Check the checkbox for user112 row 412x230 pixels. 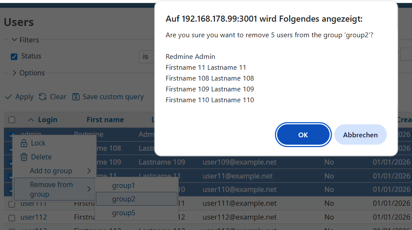point(12,217)
